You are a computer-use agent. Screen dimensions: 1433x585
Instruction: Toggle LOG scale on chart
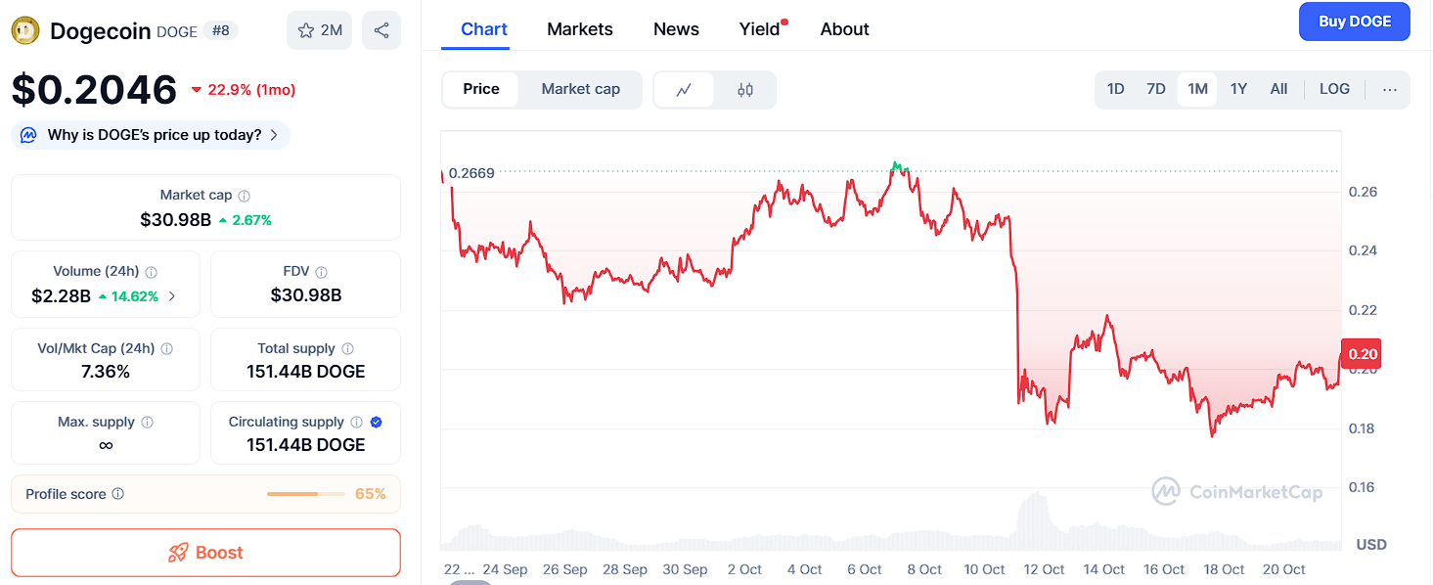tap(1334, 89)
